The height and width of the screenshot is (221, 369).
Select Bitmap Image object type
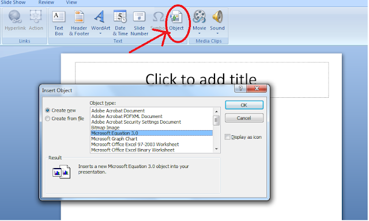click(152, 128)
